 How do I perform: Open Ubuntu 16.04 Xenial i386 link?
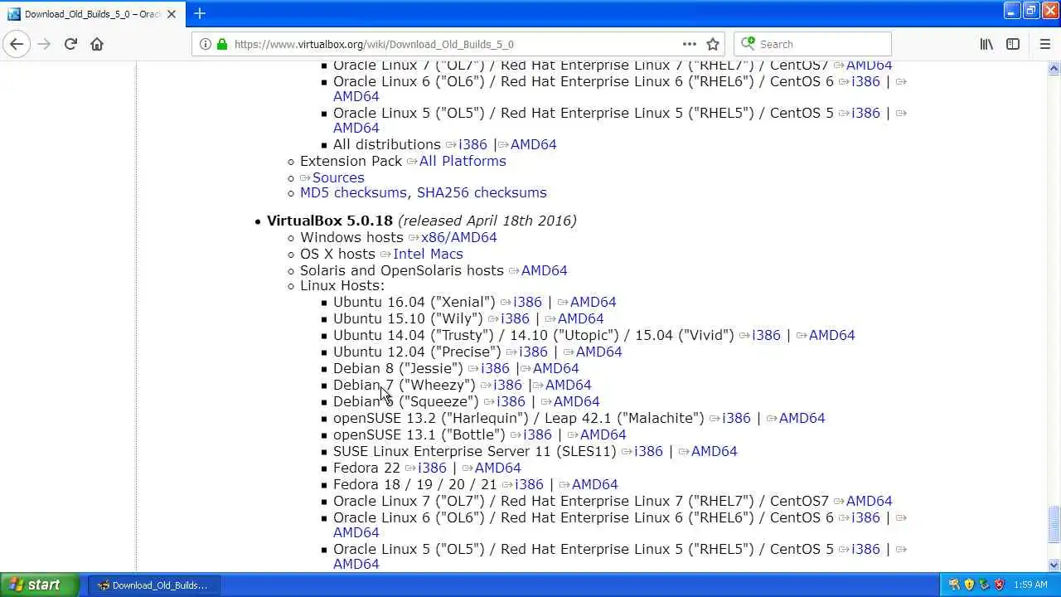pyautogui.click(x=527, y=302)
